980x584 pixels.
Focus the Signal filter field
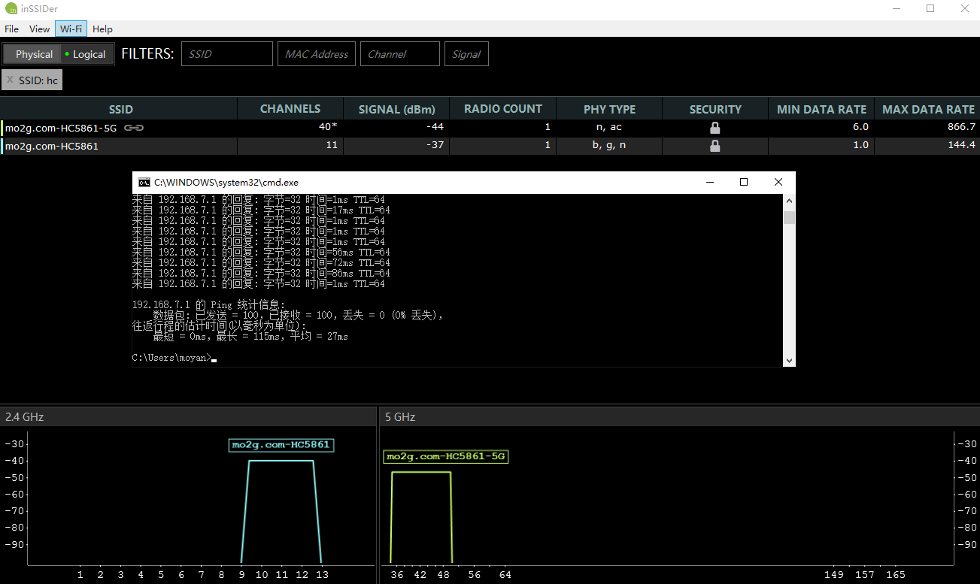(x=466, y=54)
